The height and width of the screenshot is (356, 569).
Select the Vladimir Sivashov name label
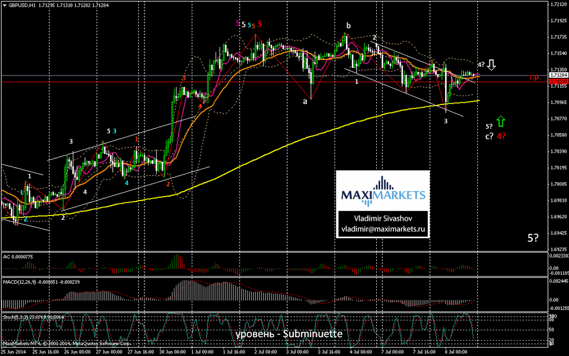pos(383,218)
